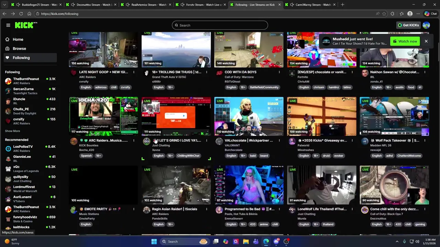Viewport: 440px width, 247px height.
Task: Click RSiTzGhost streamer avatar icon
Action: pos(219,73)
